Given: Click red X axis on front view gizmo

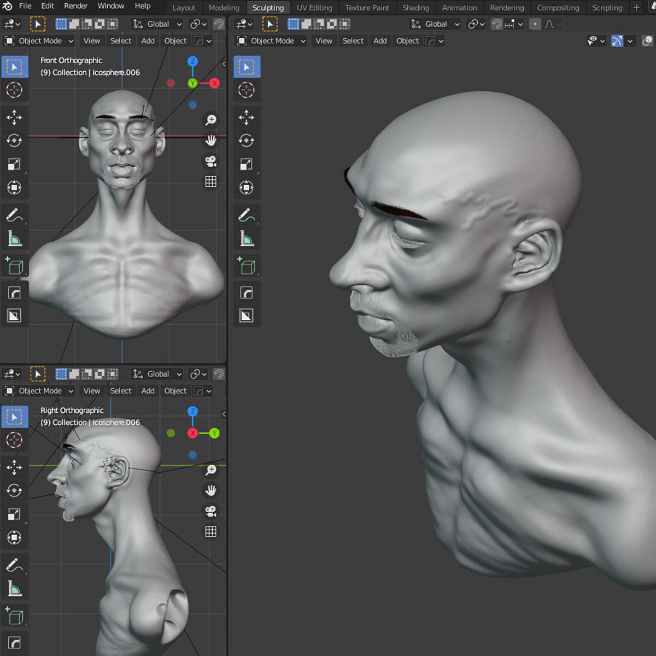Looking at the screenshot, I should coord(214,83).
